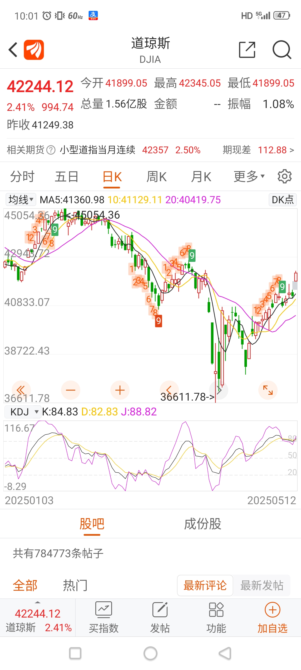The image size is (301, 670).
Task: Tap the 期现差 label
Action: coord(237,150)
